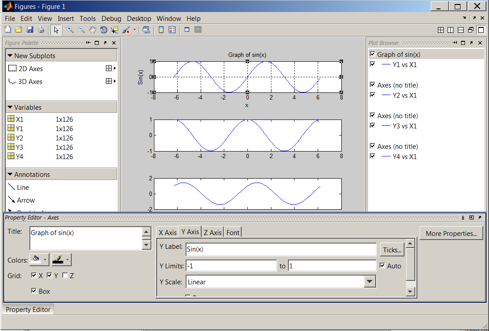This screenshot has height=331, width=489.
Task: Click the More Properties button
Action: coord(451,233)
